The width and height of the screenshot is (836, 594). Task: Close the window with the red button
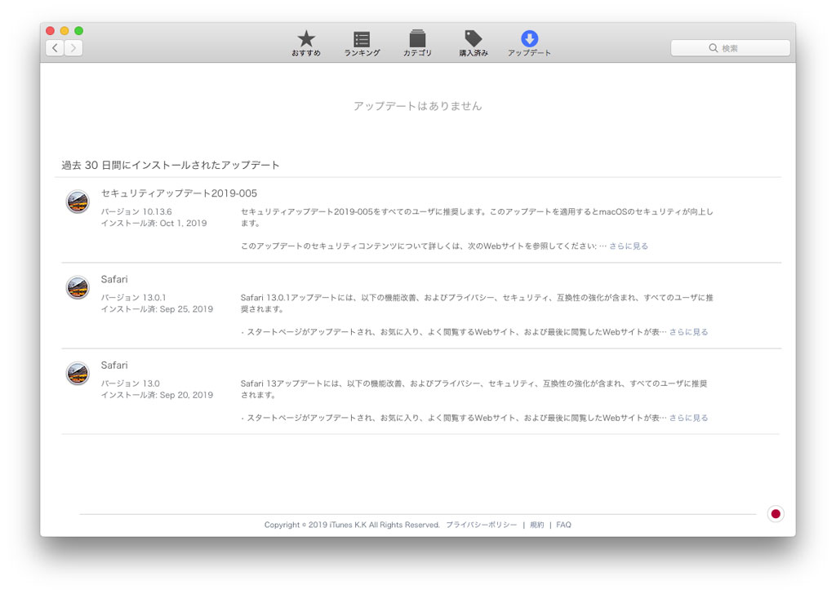pyautogui.click(x=51, y=30)
